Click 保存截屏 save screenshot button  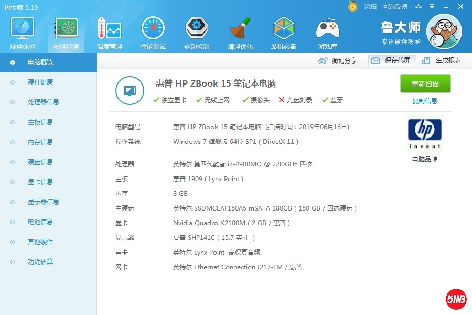click(392, 60)
